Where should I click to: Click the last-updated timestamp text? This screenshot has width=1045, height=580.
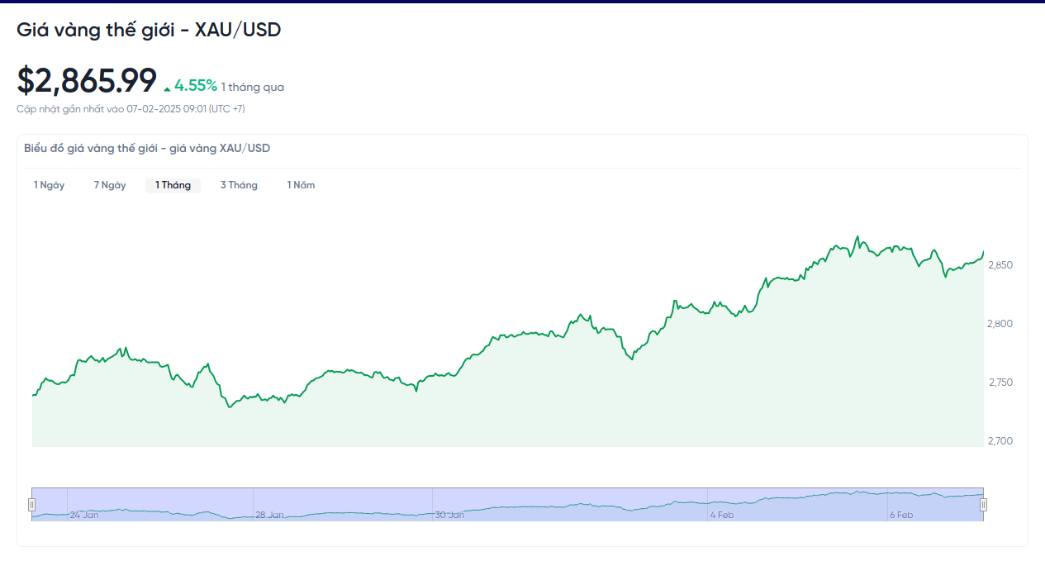click(x=131, y=109)
